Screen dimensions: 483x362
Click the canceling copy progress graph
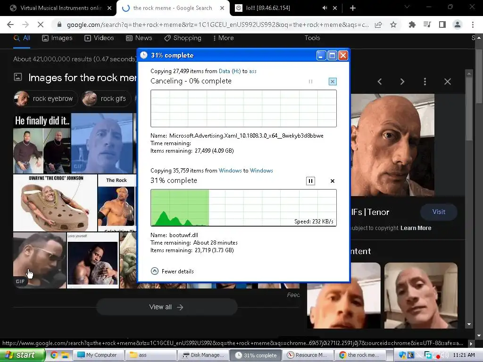pyautogui.click(x=243, y=108)
